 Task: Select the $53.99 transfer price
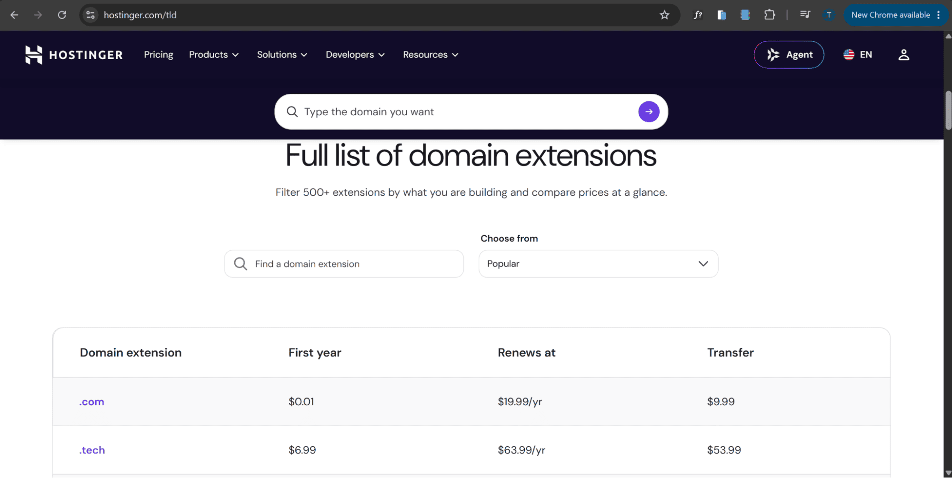[724, 450]
